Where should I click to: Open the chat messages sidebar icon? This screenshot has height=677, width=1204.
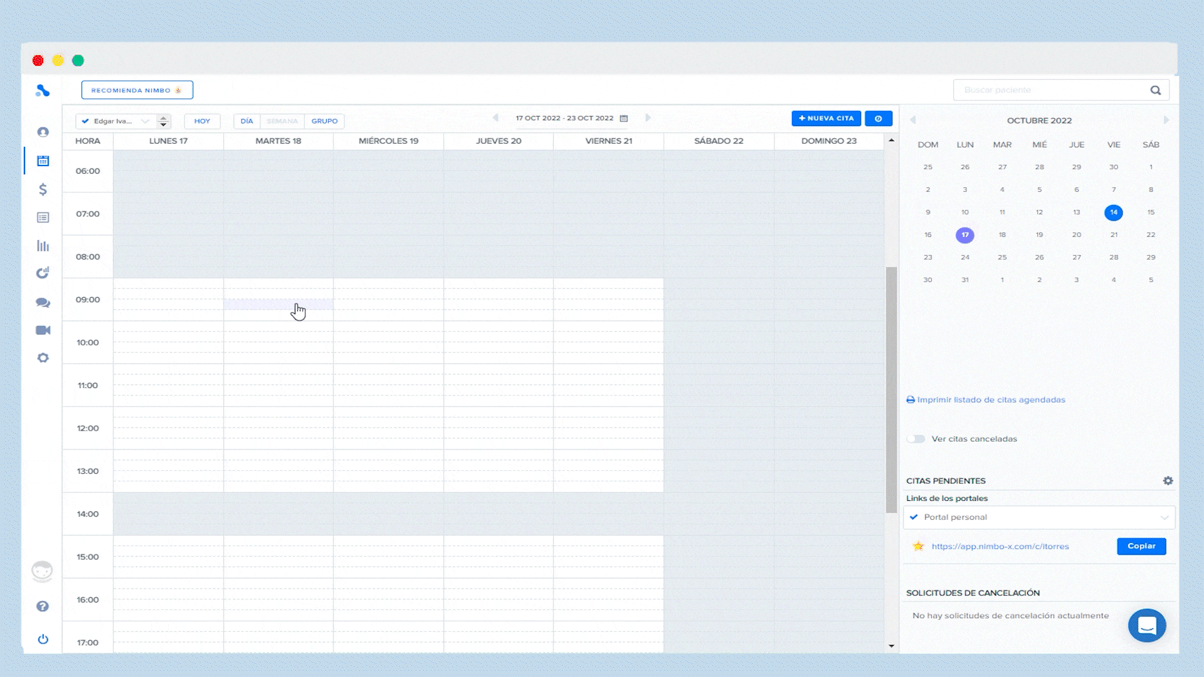(43, 303)
